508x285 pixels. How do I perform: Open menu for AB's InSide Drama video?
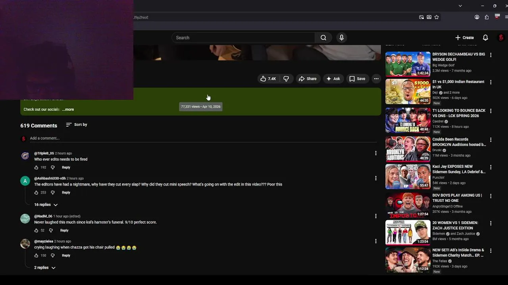click(x=491, y=251)
